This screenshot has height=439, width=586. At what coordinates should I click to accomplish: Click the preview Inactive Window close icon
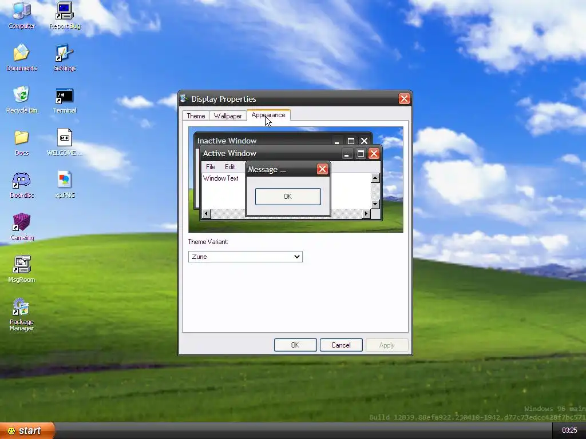(364, 141)
